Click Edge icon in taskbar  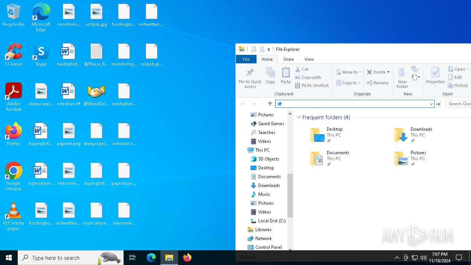pos(151,258)
